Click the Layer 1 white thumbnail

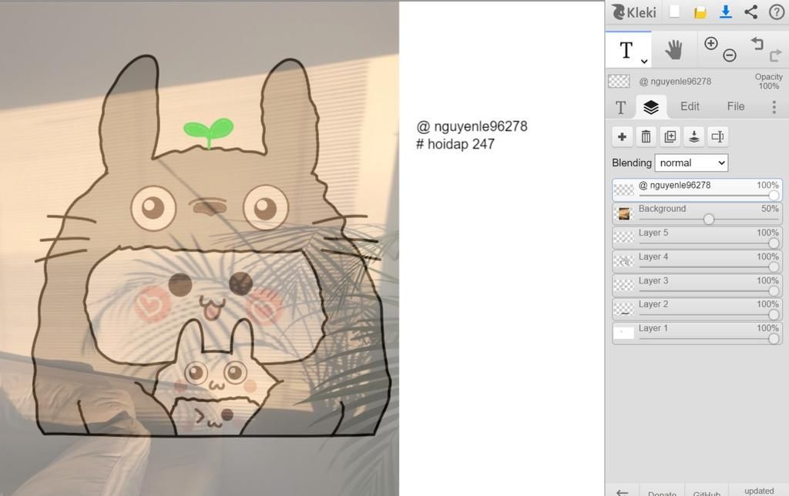[624, 333]
